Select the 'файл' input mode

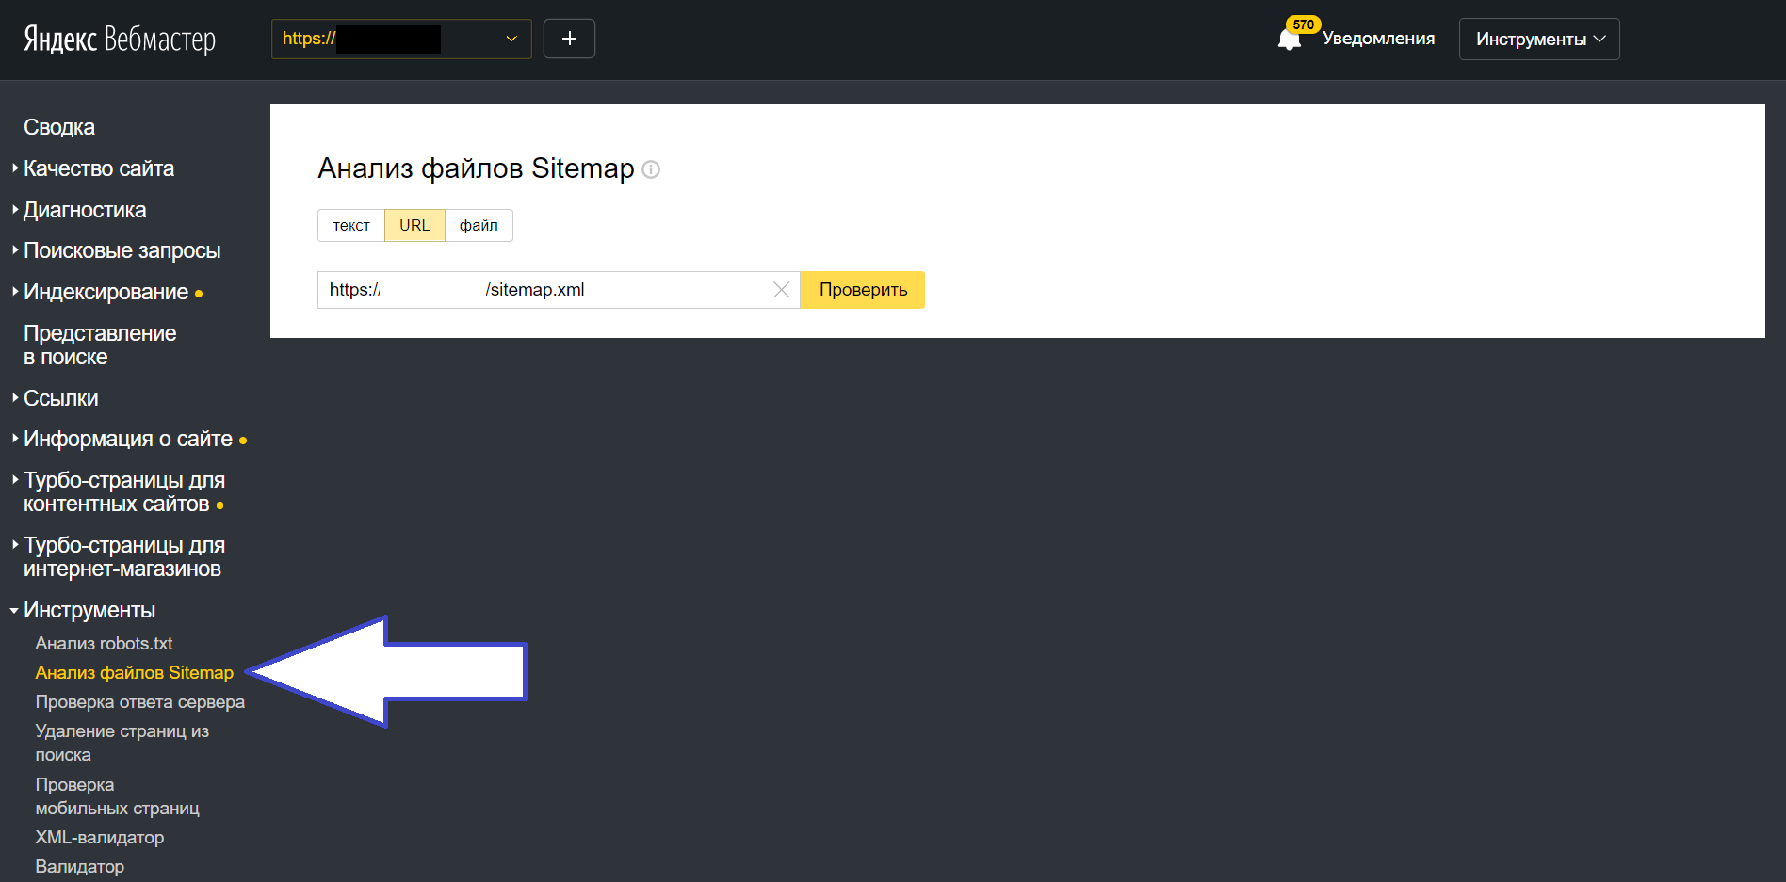479,226
